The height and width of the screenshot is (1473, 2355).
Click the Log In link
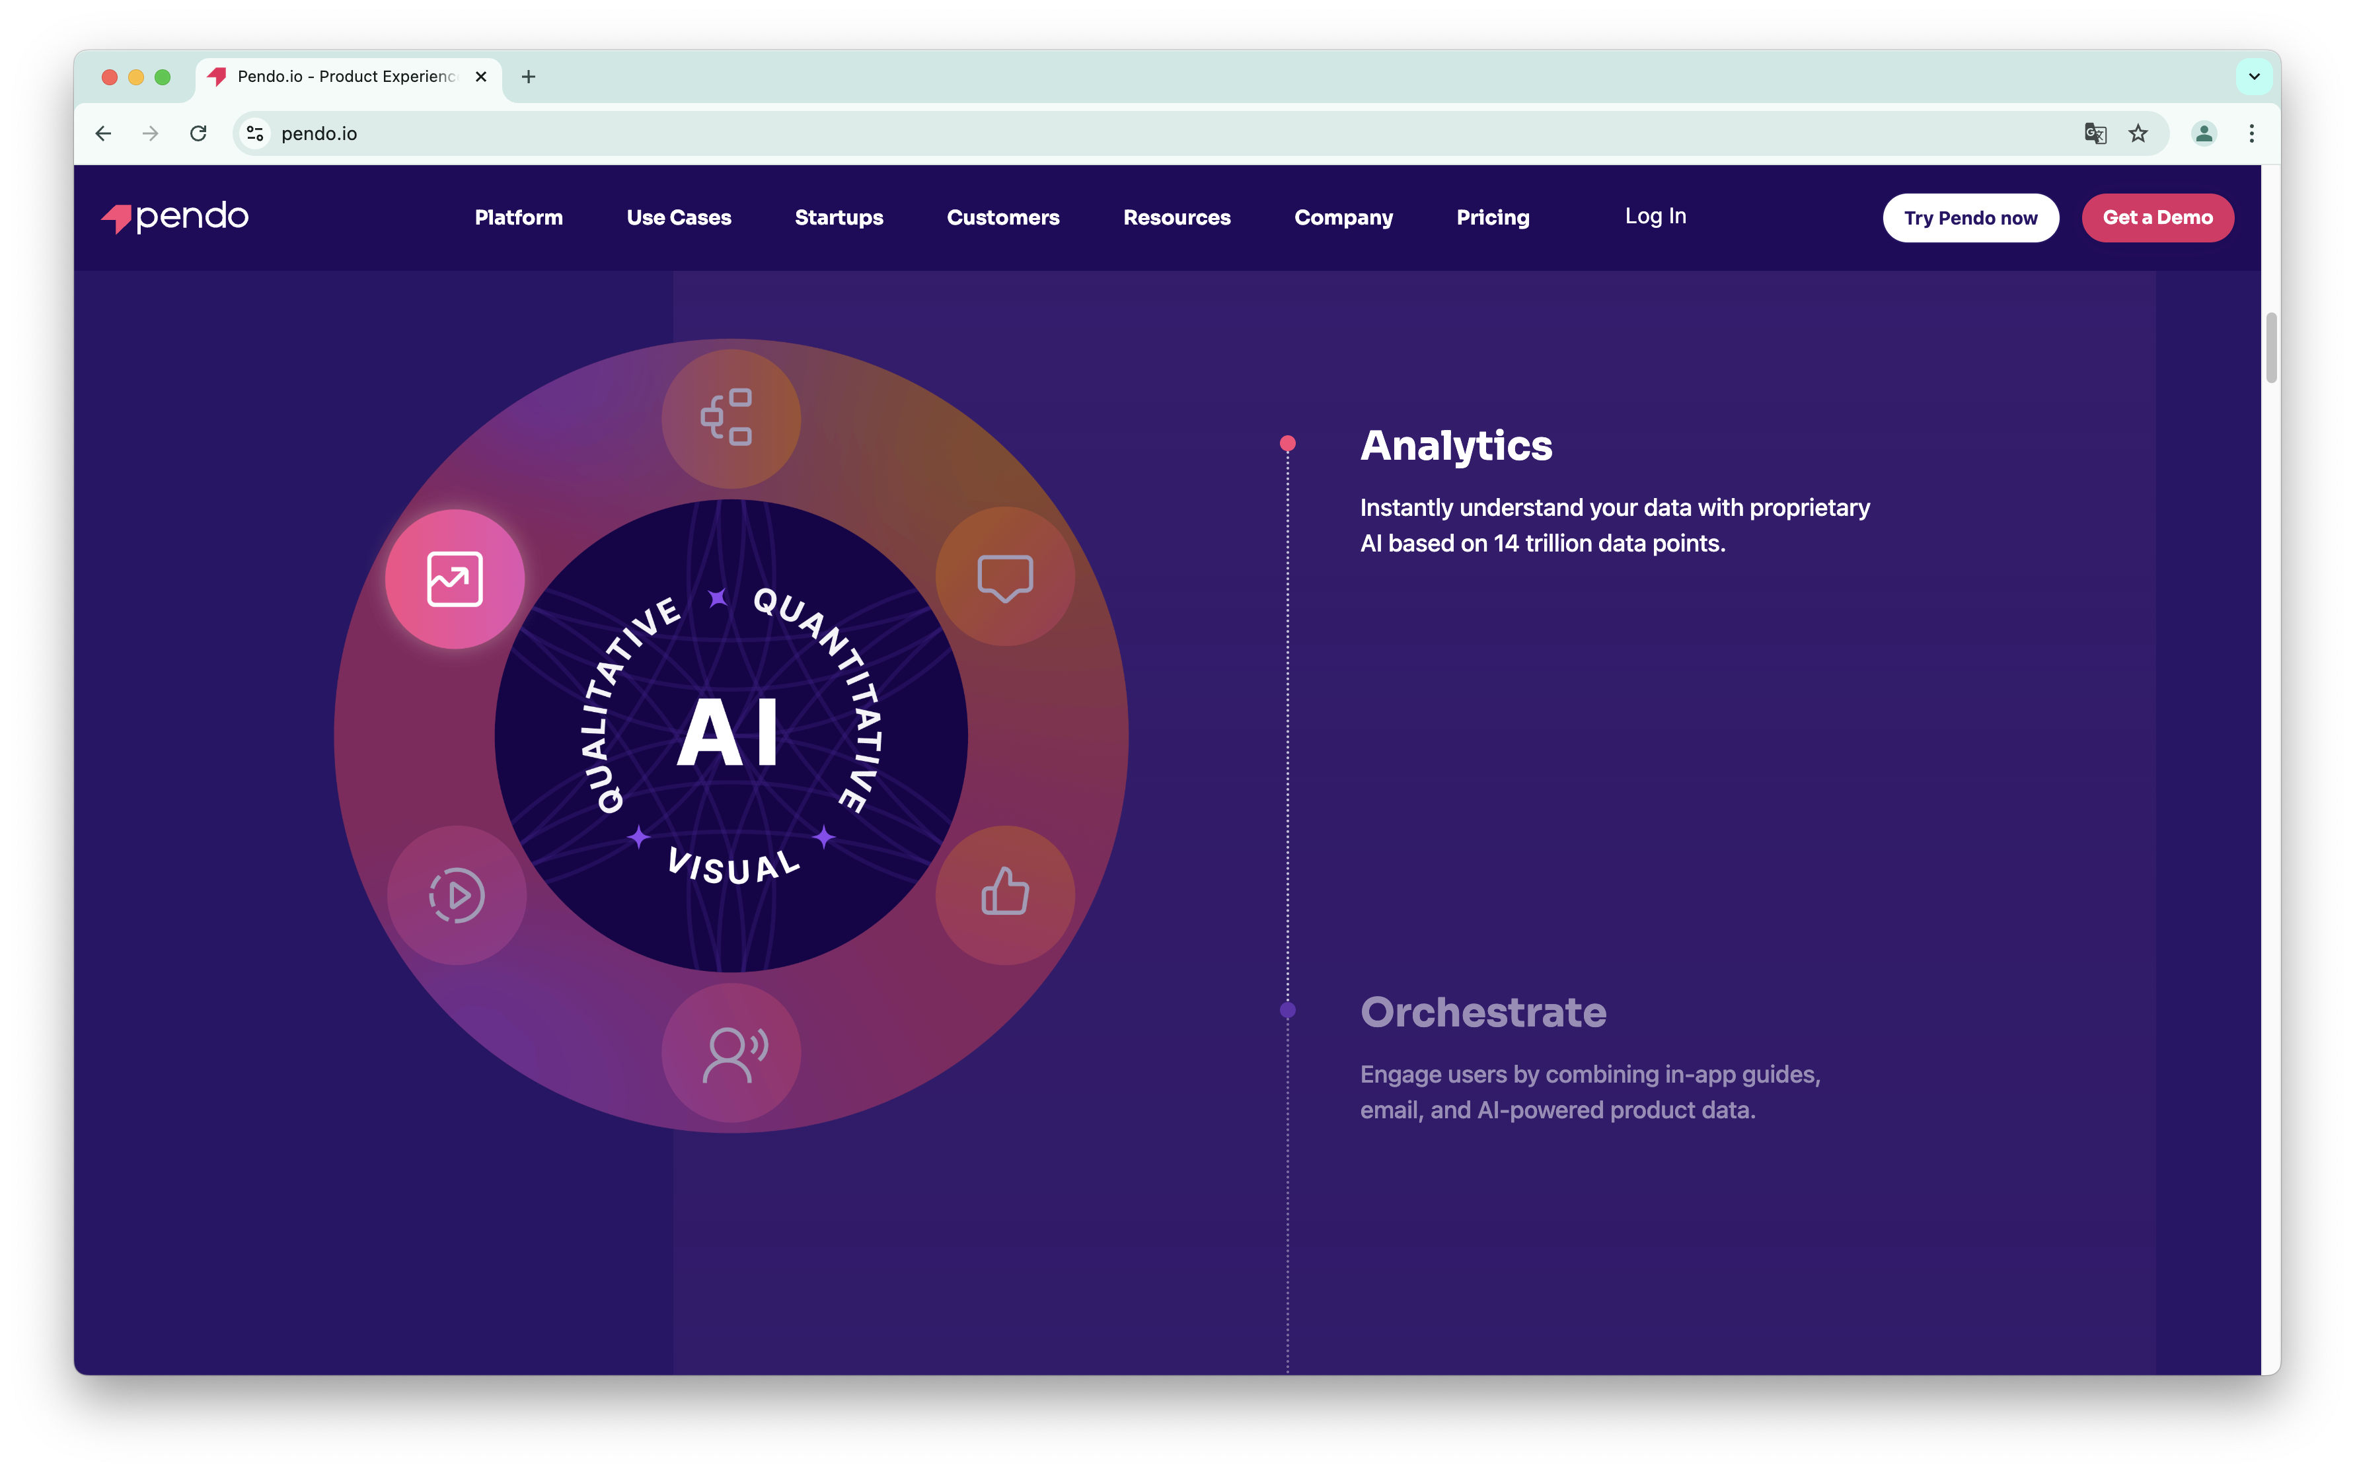tap(1655, 216)
